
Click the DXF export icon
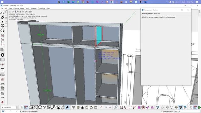(2, 84)
